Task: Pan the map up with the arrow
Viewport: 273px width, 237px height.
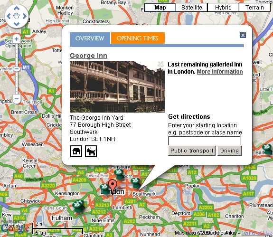Action: point(17,9)
